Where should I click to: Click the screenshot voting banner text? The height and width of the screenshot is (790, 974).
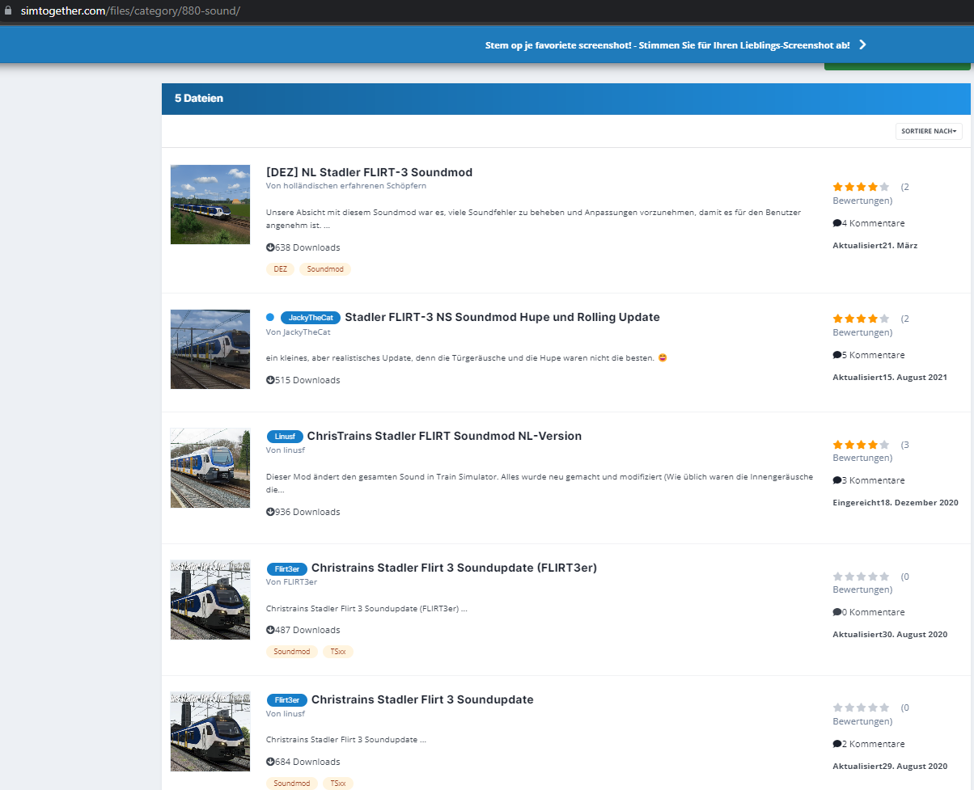pos(667,45)
